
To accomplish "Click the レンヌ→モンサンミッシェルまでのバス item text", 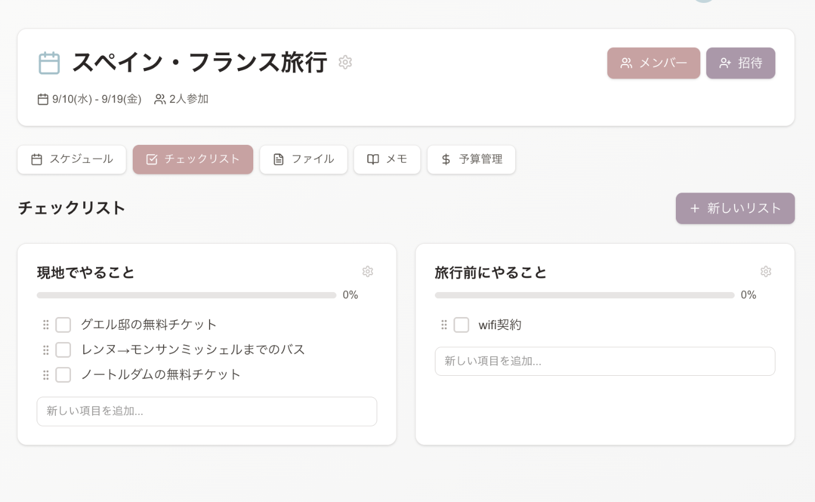I will 193,350.
